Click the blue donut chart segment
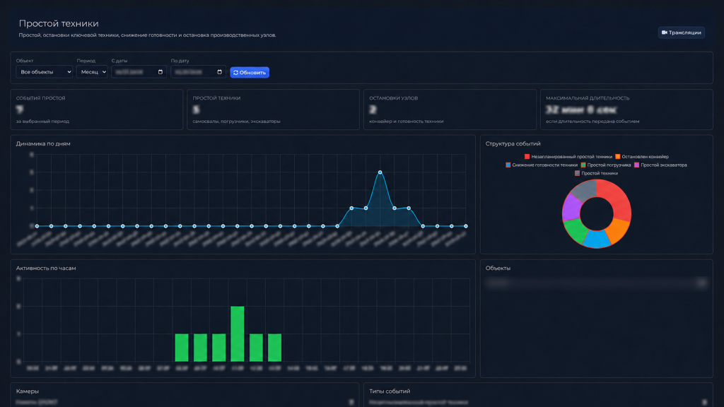Image resolution: width=724 pixels, height=407 pixels. (x=597, y=239)
